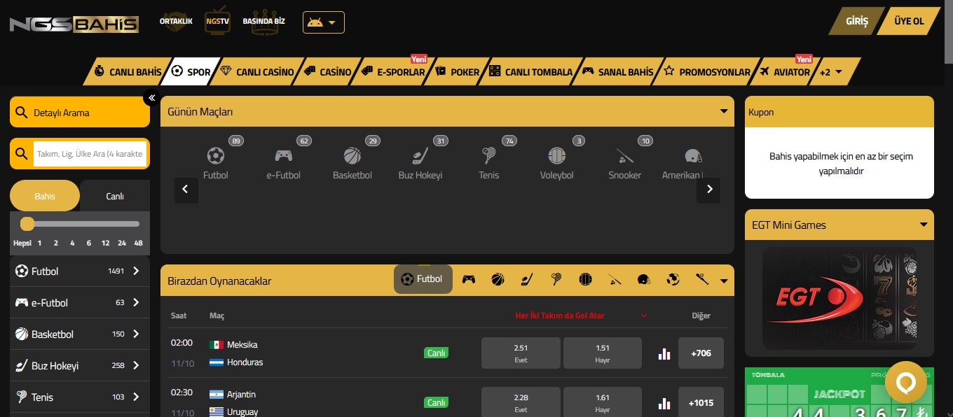Open the NGSTV television icon
The width and height of the screenshot is (953, 417).
pos(218,21)
